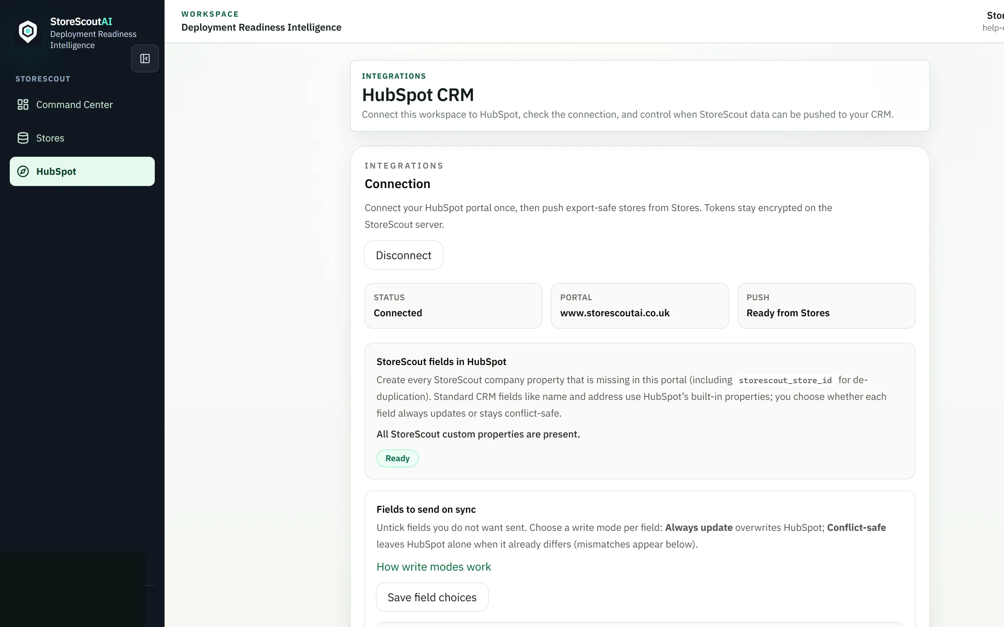Click the STORESCOUT sidebar section label
This screenshot has width=1004, height=627.
43,79
